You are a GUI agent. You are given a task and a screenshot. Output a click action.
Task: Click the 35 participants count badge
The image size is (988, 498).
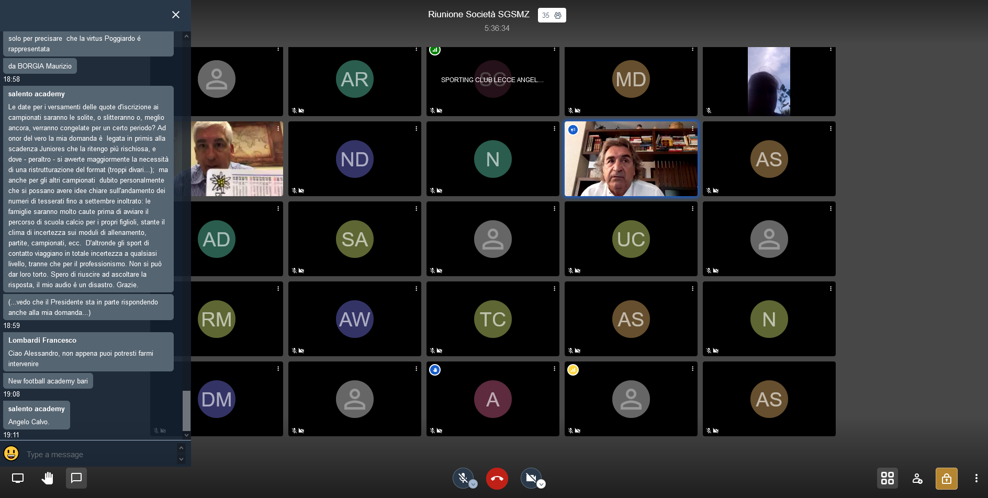click(552, 15)
